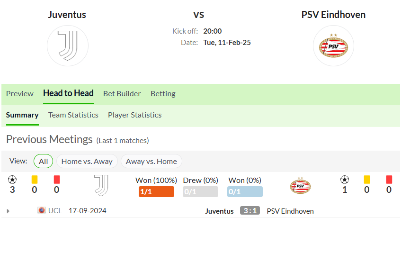Image resolution: width=401 pixels, height=271 pixels.
Task: Click Juventus goals football icon
Action: click(12, 180)
